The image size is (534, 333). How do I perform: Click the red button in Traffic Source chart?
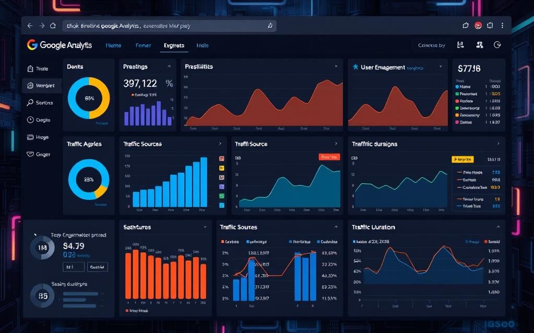[329, 157]
